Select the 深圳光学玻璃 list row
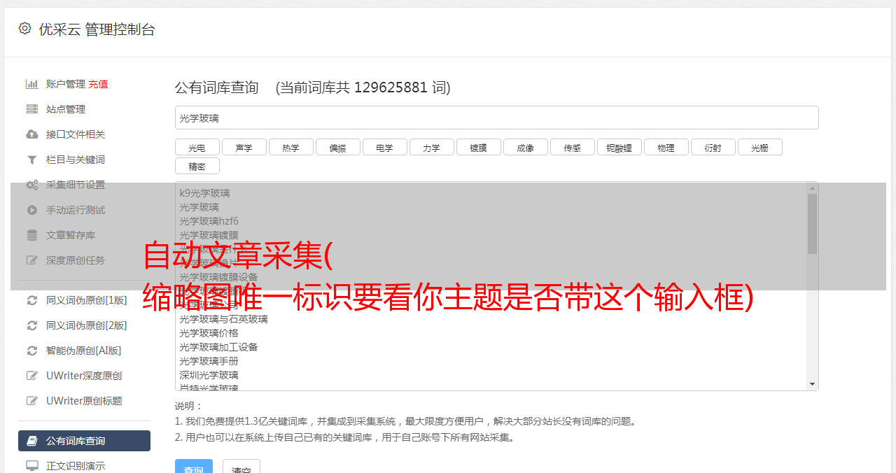Viewport: 896px width, 473px height. click(x=491, y=375)
